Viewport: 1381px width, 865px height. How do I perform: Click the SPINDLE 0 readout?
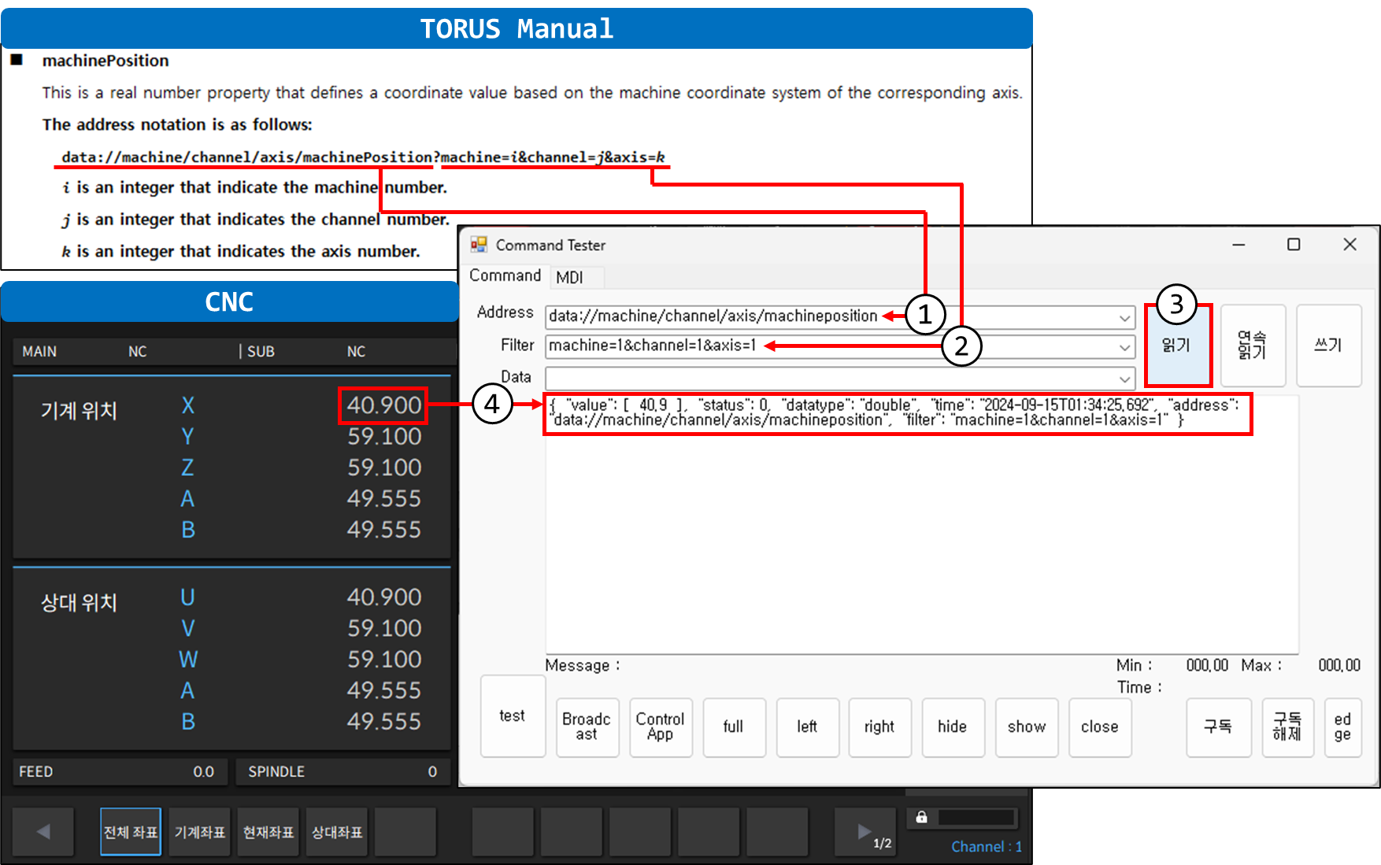(344, 772)
